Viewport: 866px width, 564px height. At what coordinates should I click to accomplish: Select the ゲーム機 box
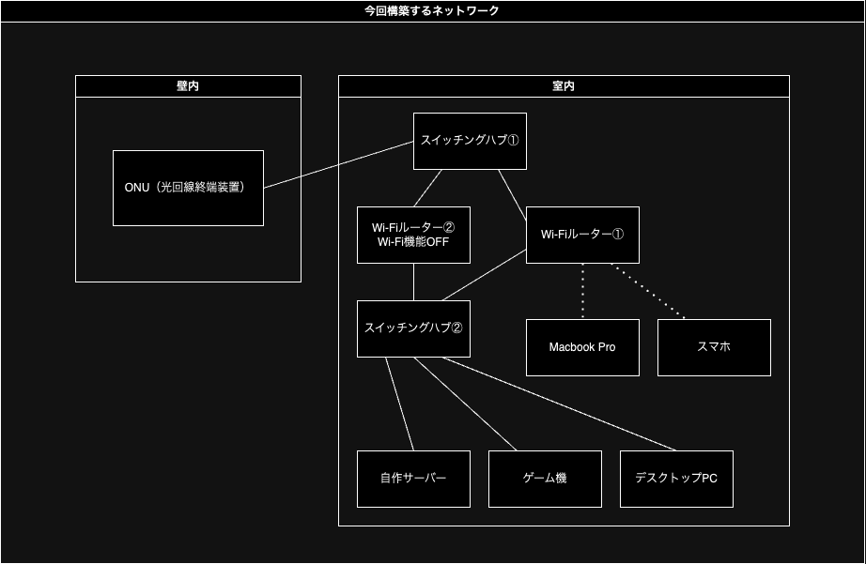point(545,479)
